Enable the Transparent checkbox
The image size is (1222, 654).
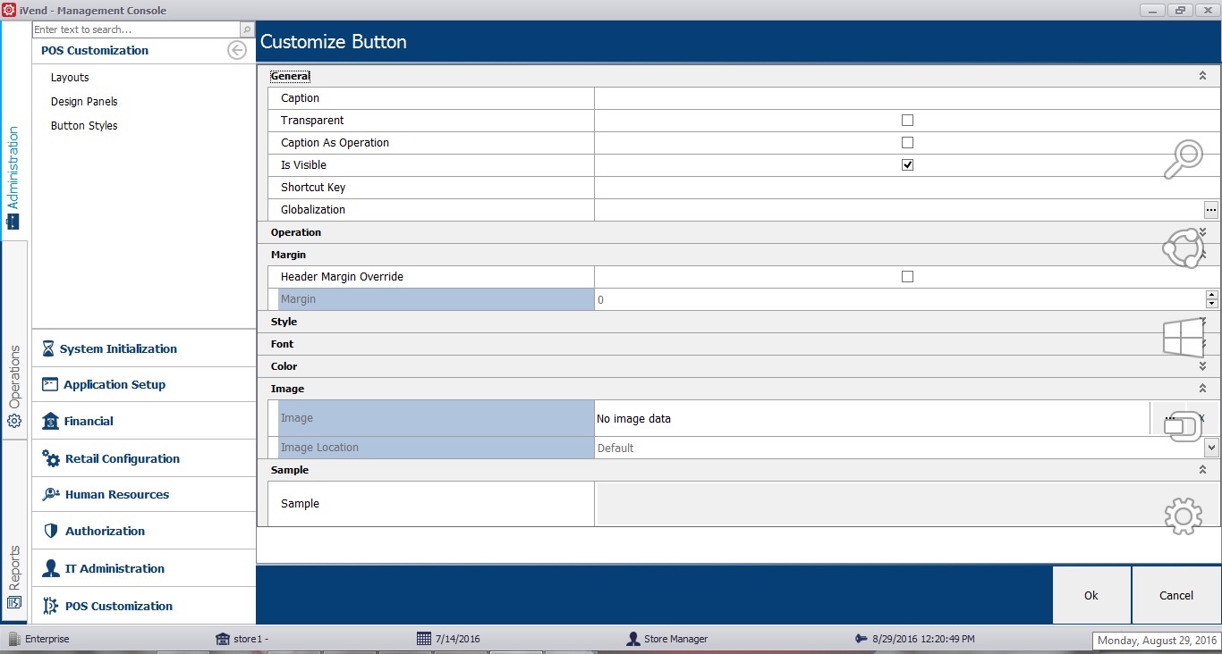[907, 120]
